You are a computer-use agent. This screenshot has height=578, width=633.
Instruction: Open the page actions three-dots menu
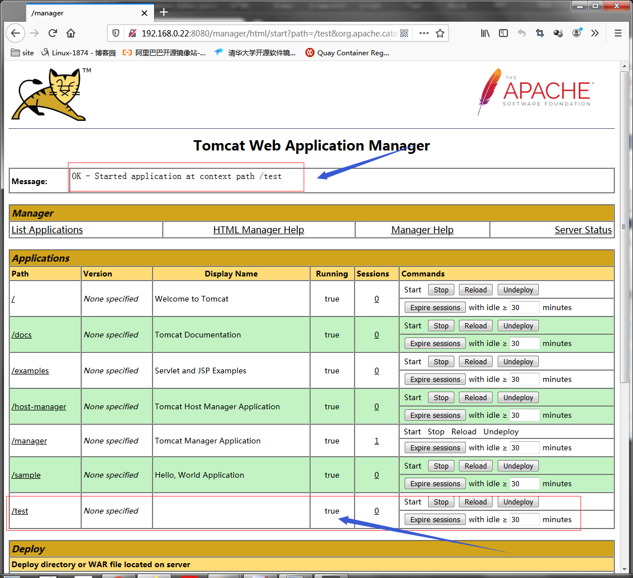pos(424,33)
